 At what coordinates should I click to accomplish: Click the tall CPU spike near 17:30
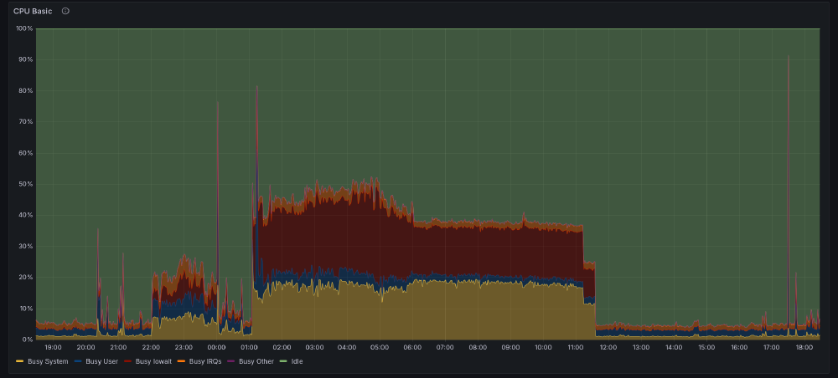click(788, 59)
